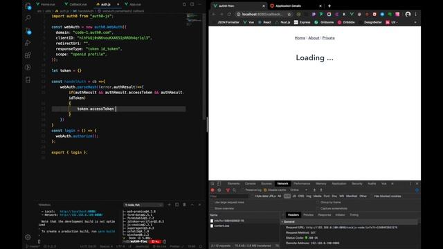
Task: Filter network by CSS type
Action: click(x=301, y=196)
